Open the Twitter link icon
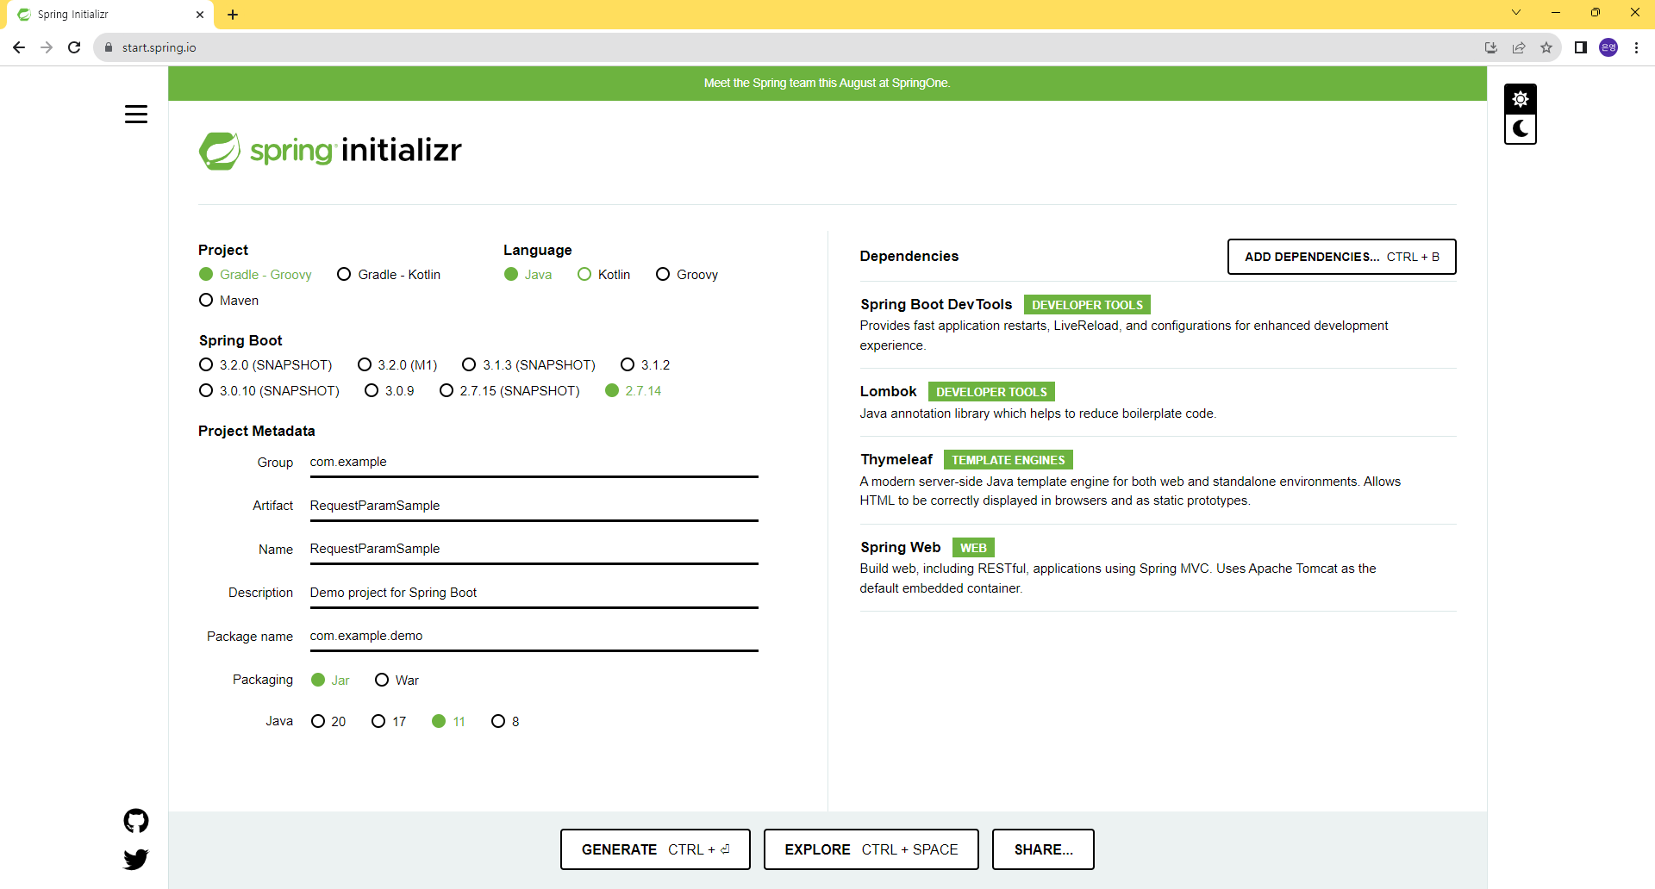The image size is (1655, 889). click(136, 859)
